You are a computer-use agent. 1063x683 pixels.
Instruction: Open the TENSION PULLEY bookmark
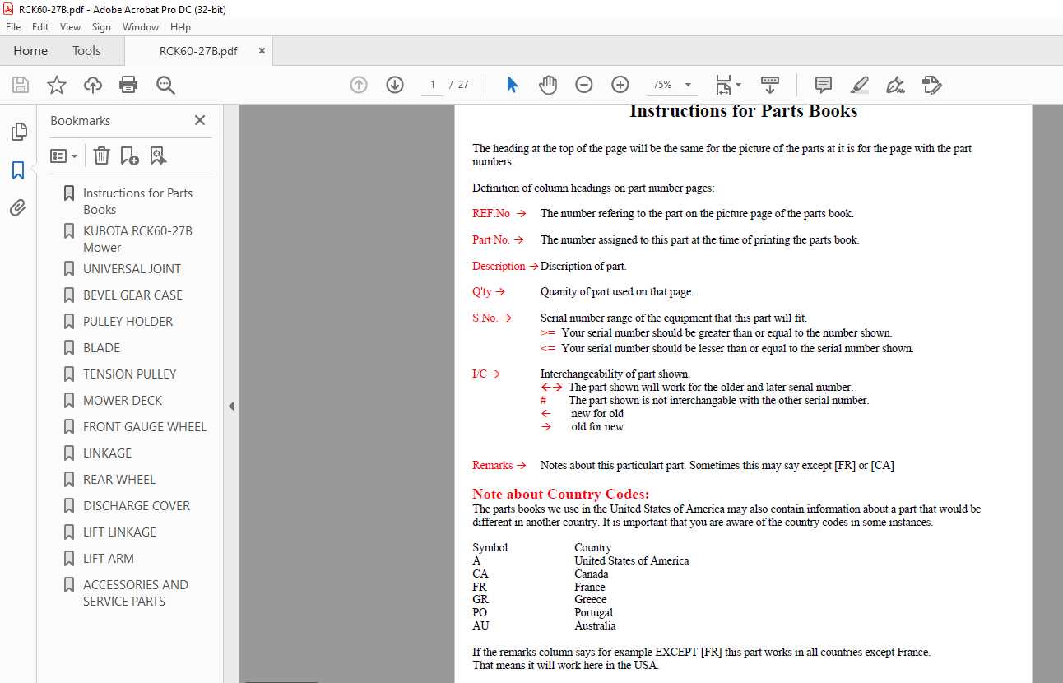(x=129, y=374)
